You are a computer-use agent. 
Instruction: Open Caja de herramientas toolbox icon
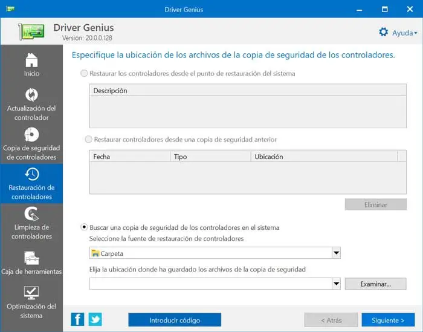click(31, 258)
